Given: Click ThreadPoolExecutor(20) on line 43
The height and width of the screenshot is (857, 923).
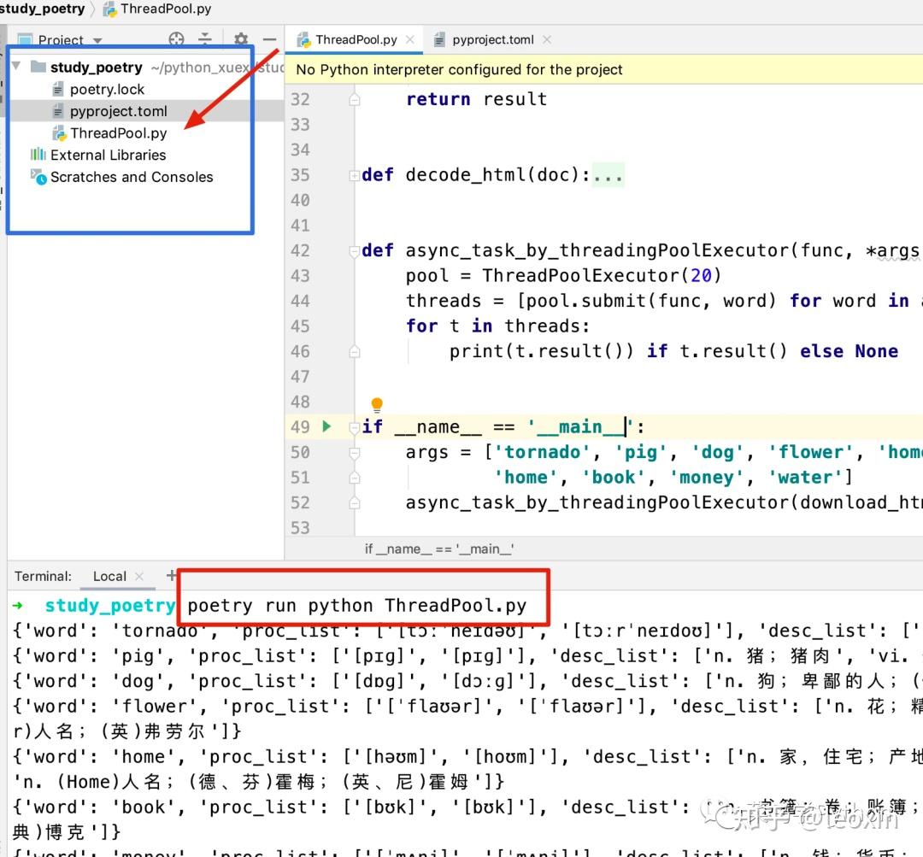Looking at the screenshot, I should pos(602,275).
